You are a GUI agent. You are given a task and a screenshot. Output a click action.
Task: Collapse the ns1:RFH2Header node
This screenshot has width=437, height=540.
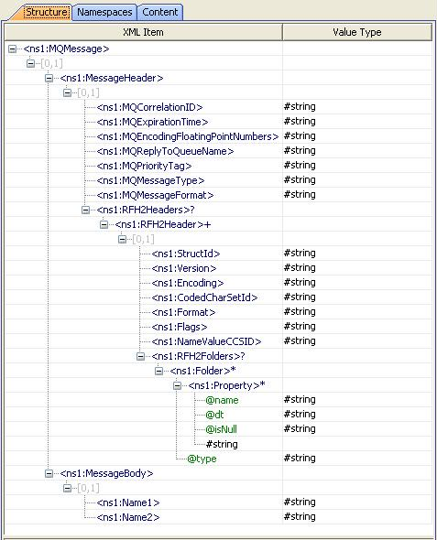(x=104, y=224)
